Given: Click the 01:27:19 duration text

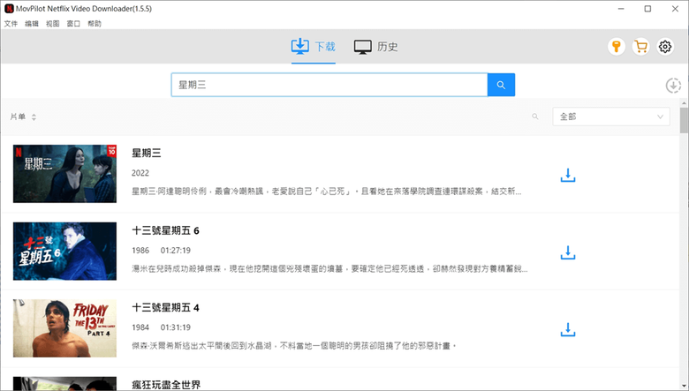Looking at the screenshot, I should pos(175,250).
